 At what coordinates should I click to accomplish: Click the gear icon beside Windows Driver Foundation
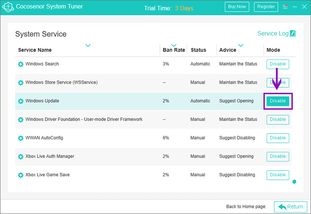tap(20, 119)
